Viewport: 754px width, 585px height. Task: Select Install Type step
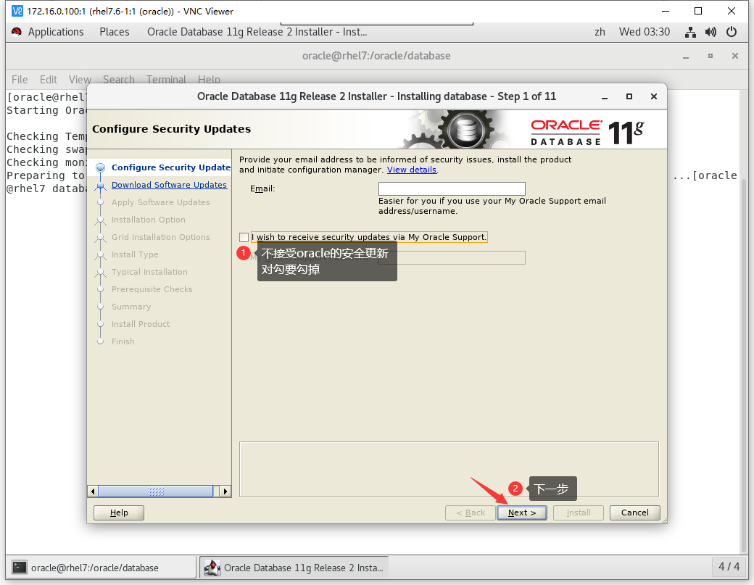pos(135,254)
